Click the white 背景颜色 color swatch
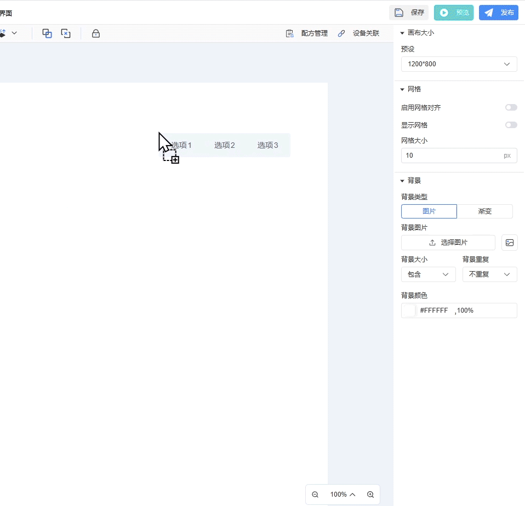 [409, 311]
